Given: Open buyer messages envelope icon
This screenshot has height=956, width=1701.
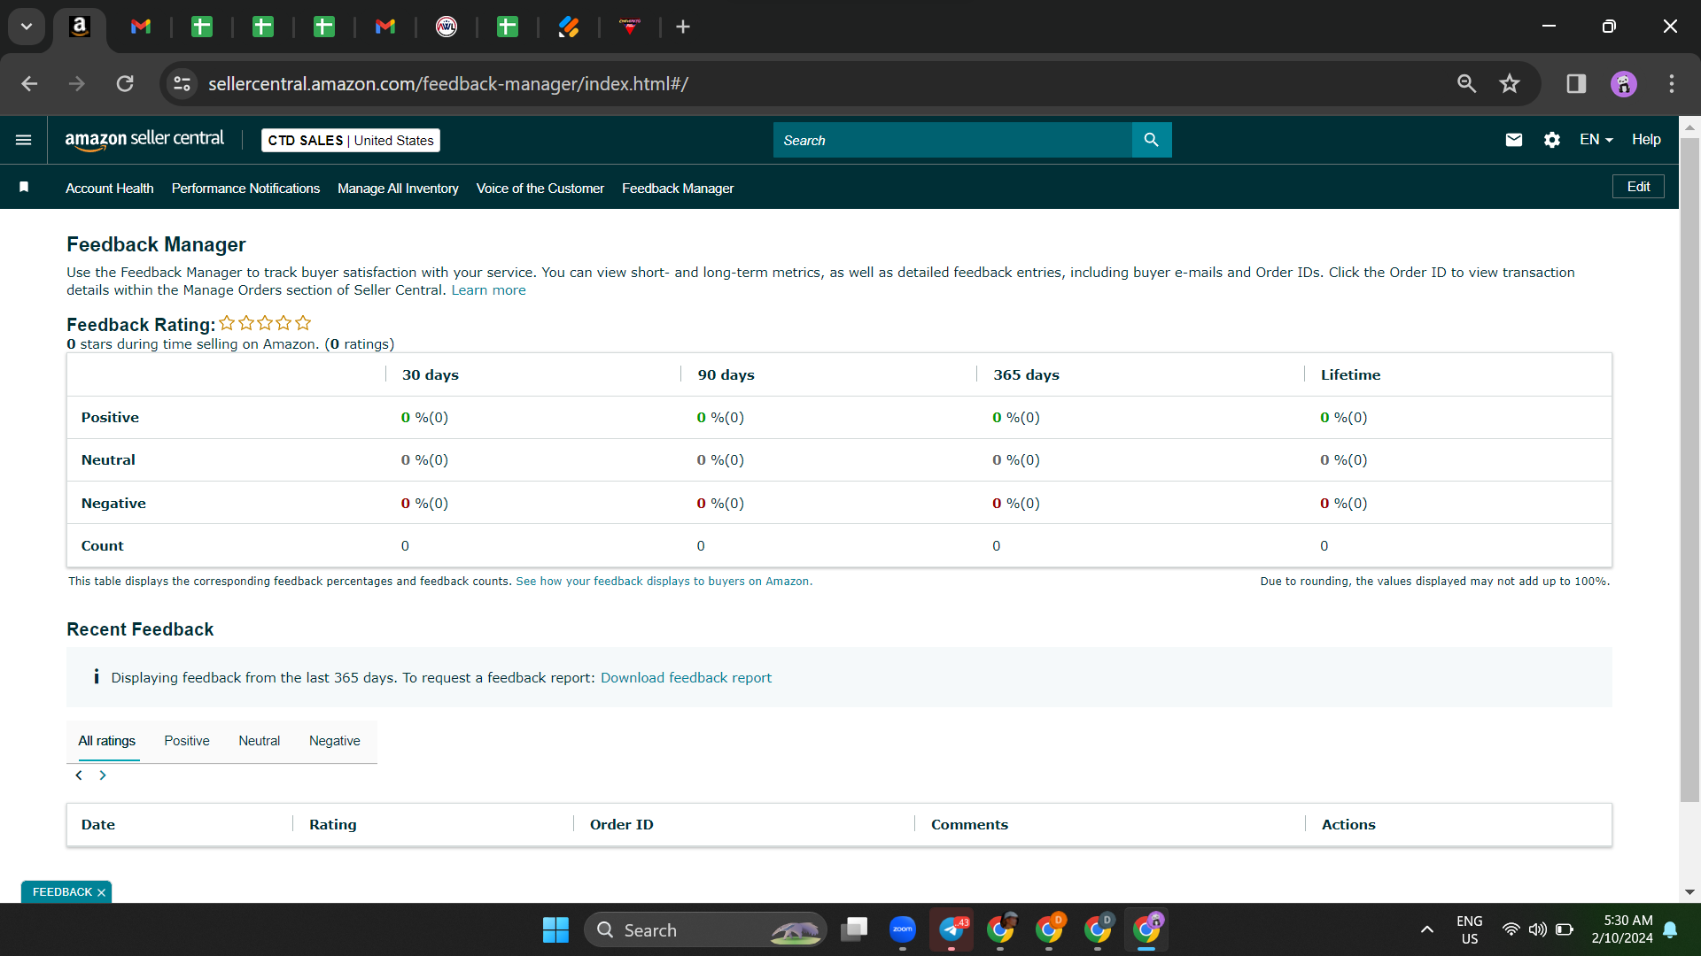Looking at the screenshot, I should pos(1514,140).
